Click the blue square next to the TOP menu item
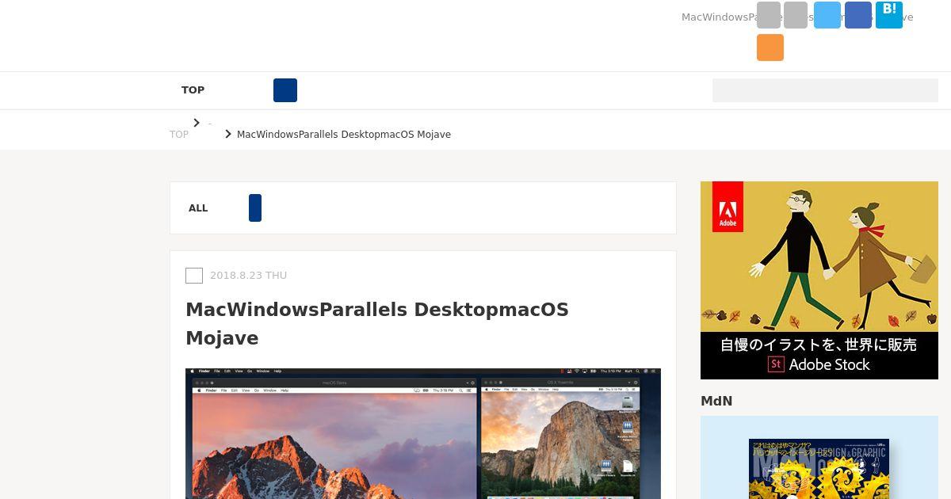The image size is (951, 499). [285, 90]
